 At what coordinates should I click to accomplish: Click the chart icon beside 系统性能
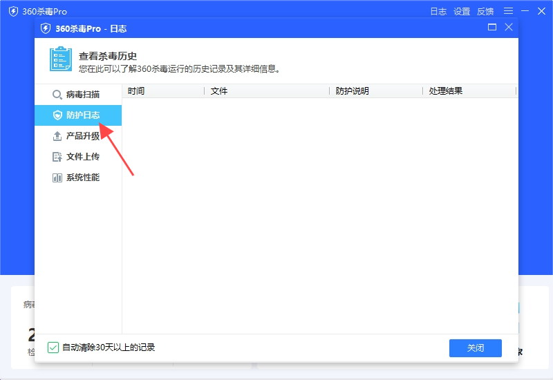click(x=57, y=178)
